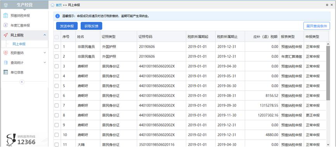Click the 获取反馈 button
Screen dimensions: 336x147
[x=92, y=26]
